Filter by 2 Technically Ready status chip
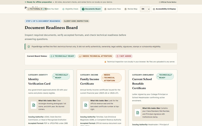202x126 pixels. (62, 56)
